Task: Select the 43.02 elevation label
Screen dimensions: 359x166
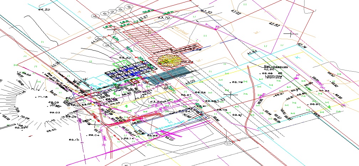Action: (x=236, y=13)
